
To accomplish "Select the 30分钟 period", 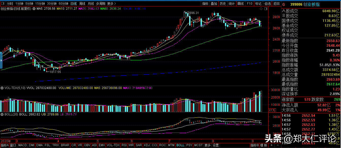I will tap(52, 4).
